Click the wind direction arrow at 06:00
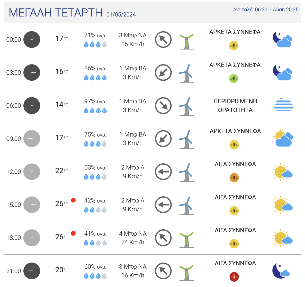This screenshot has width=305, height=287. point(163,106)
